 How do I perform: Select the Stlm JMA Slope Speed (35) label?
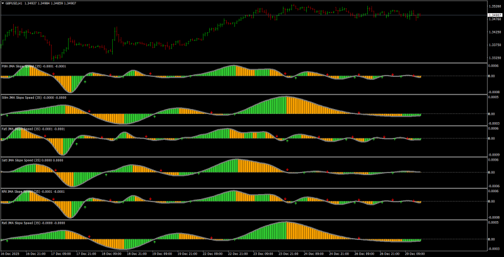21,98
